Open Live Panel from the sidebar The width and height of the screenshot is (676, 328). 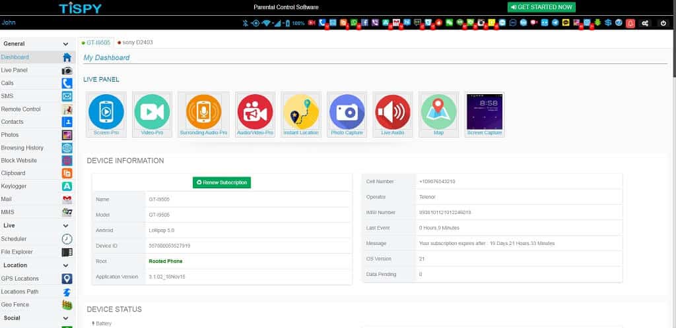[x=38, y=70]
